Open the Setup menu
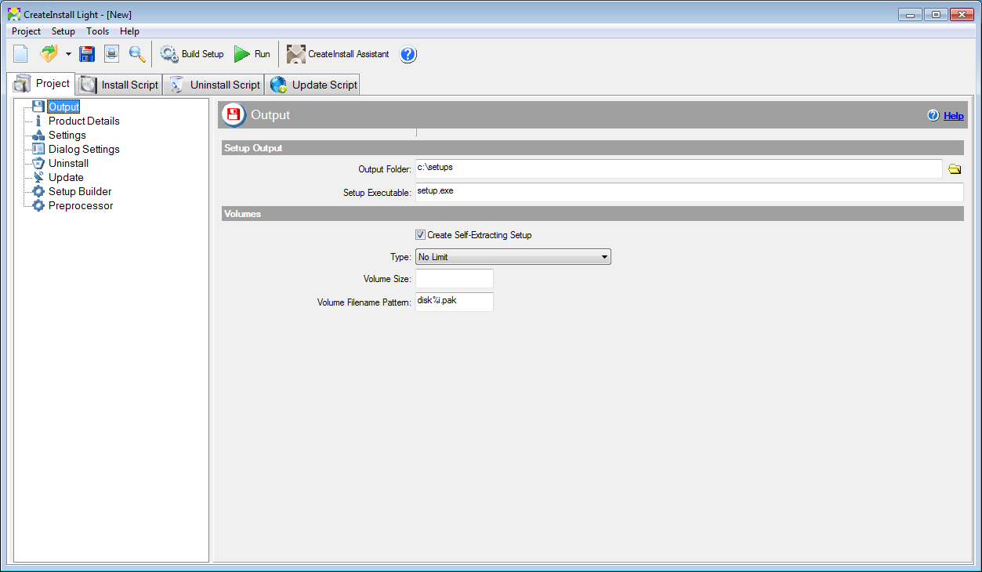 point(63,31)
